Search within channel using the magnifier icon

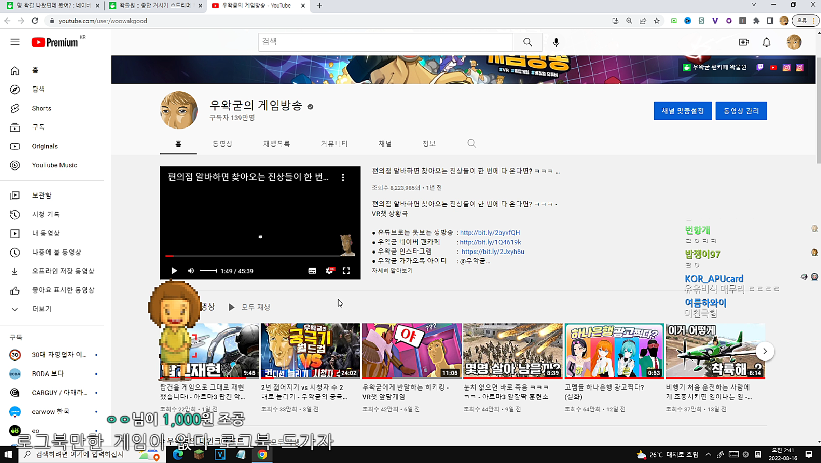472,144
